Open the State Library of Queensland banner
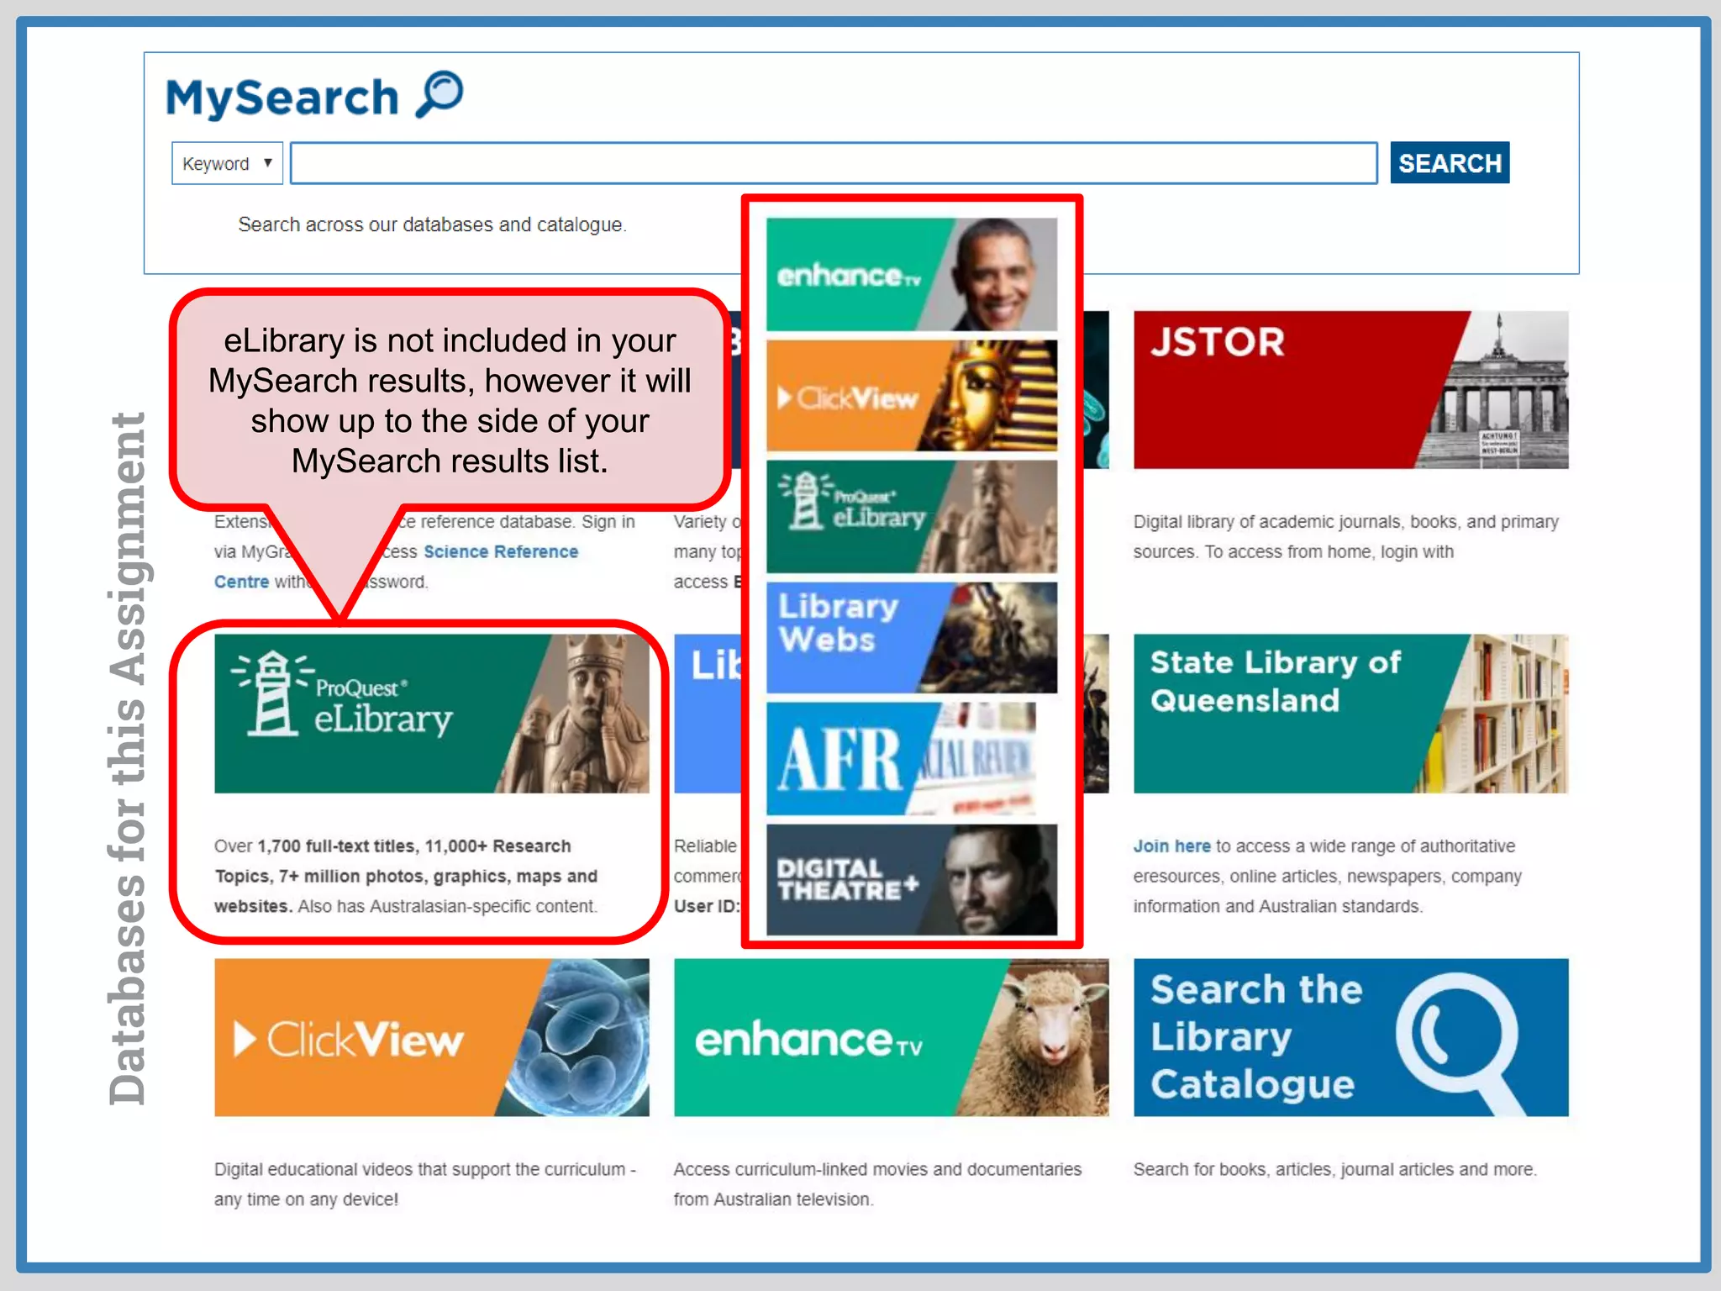1721x1291 pixels. click(x=1350, y=714)
